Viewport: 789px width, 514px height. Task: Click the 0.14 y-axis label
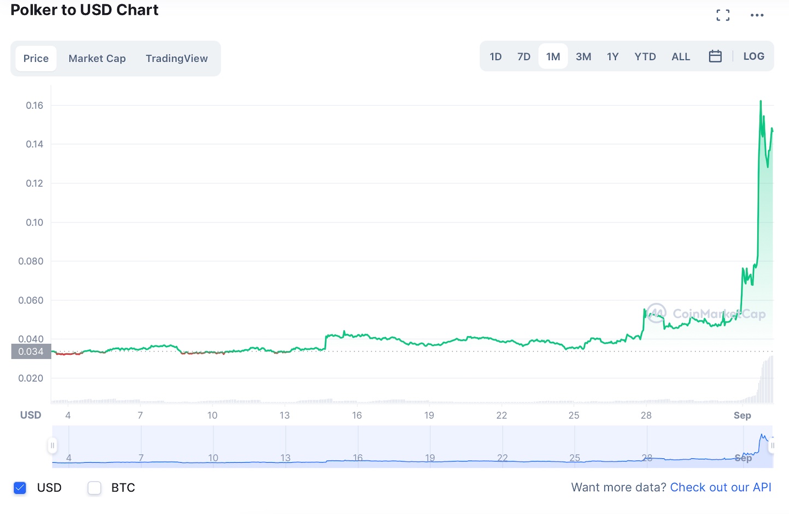34,144
